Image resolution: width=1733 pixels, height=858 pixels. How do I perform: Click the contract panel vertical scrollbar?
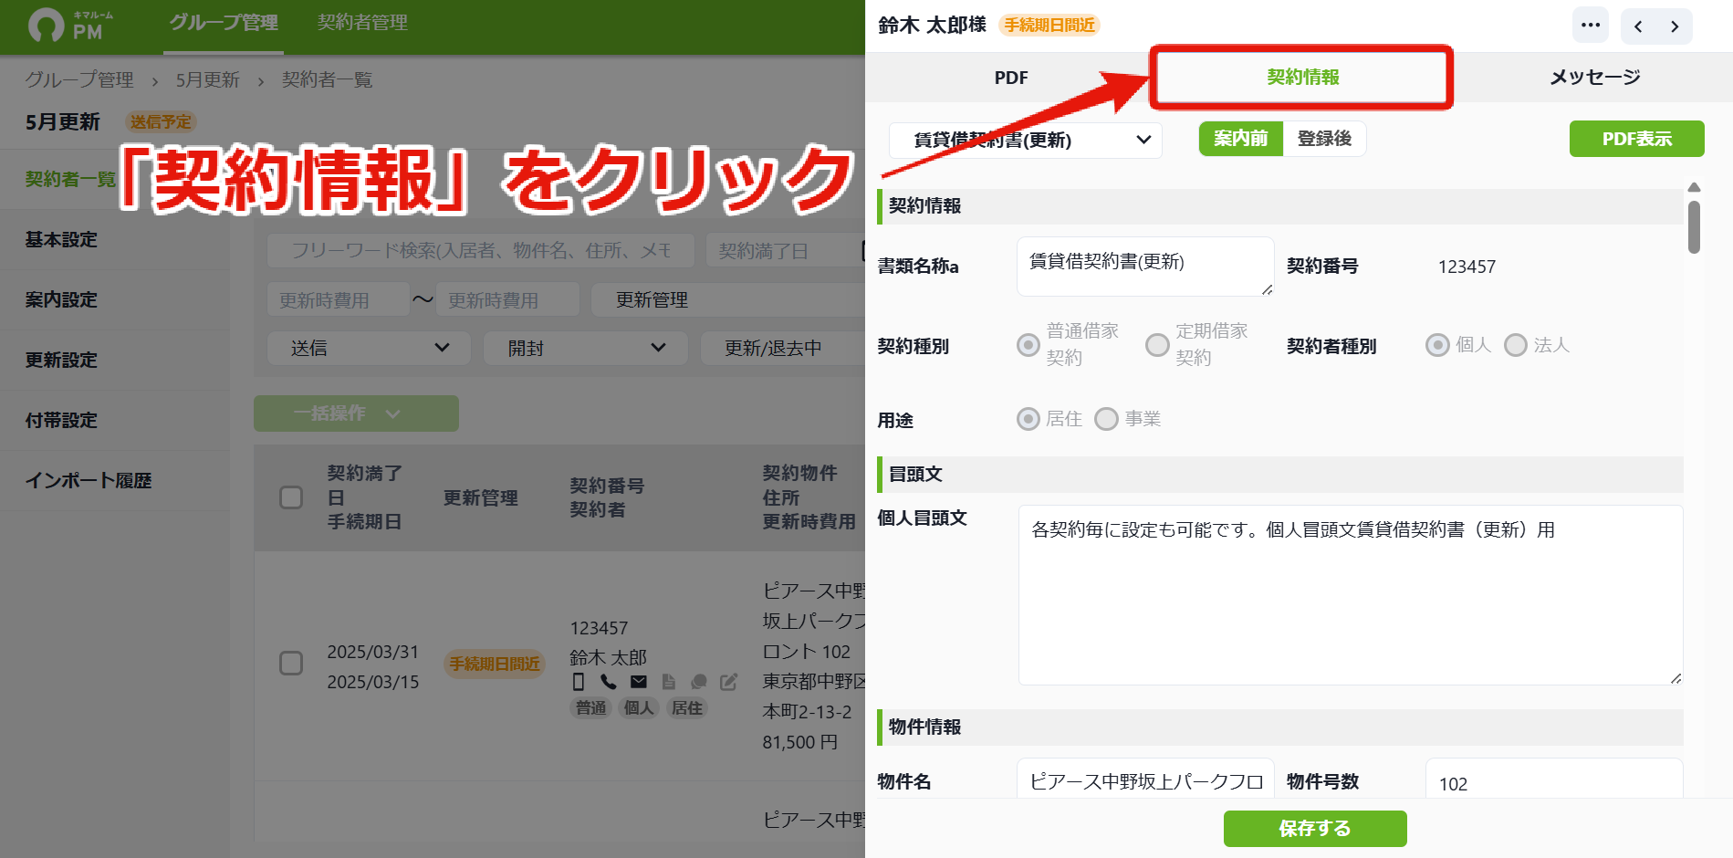(x=1694, y=226)
